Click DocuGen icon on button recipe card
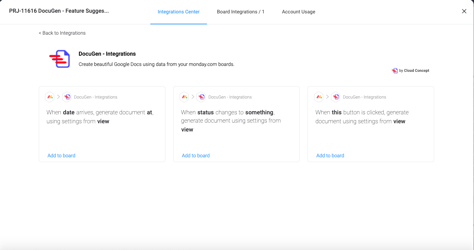The height and width of the screenshot is (250, 474). (x=336, y=97)
